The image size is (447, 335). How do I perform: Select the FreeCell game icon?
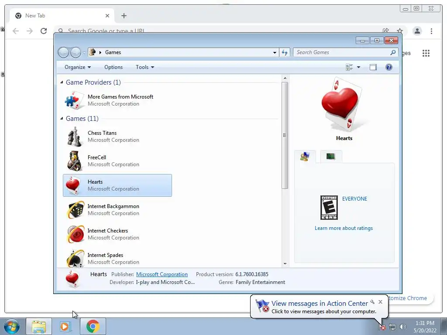click(x=75, y=161)
